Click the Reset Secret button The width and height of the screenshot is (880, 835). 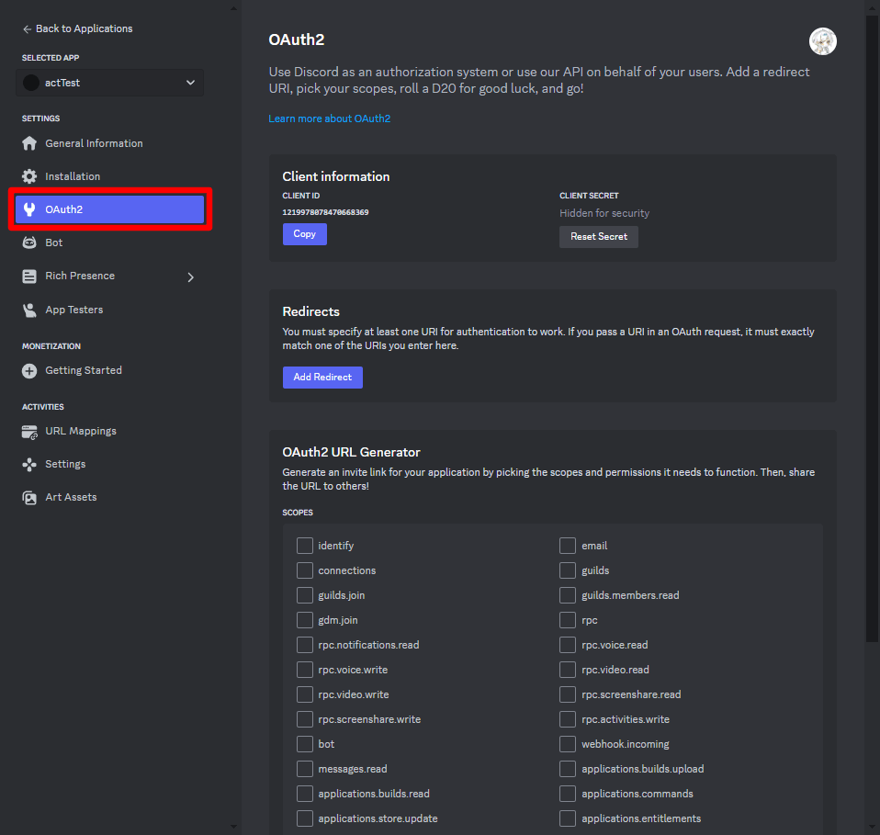(599, 237)
